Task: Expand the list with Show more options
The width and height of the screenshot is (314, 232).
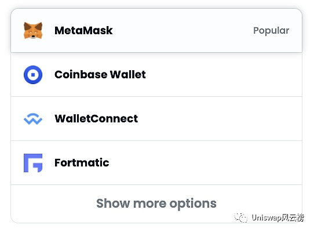Action: coord(156,204)
